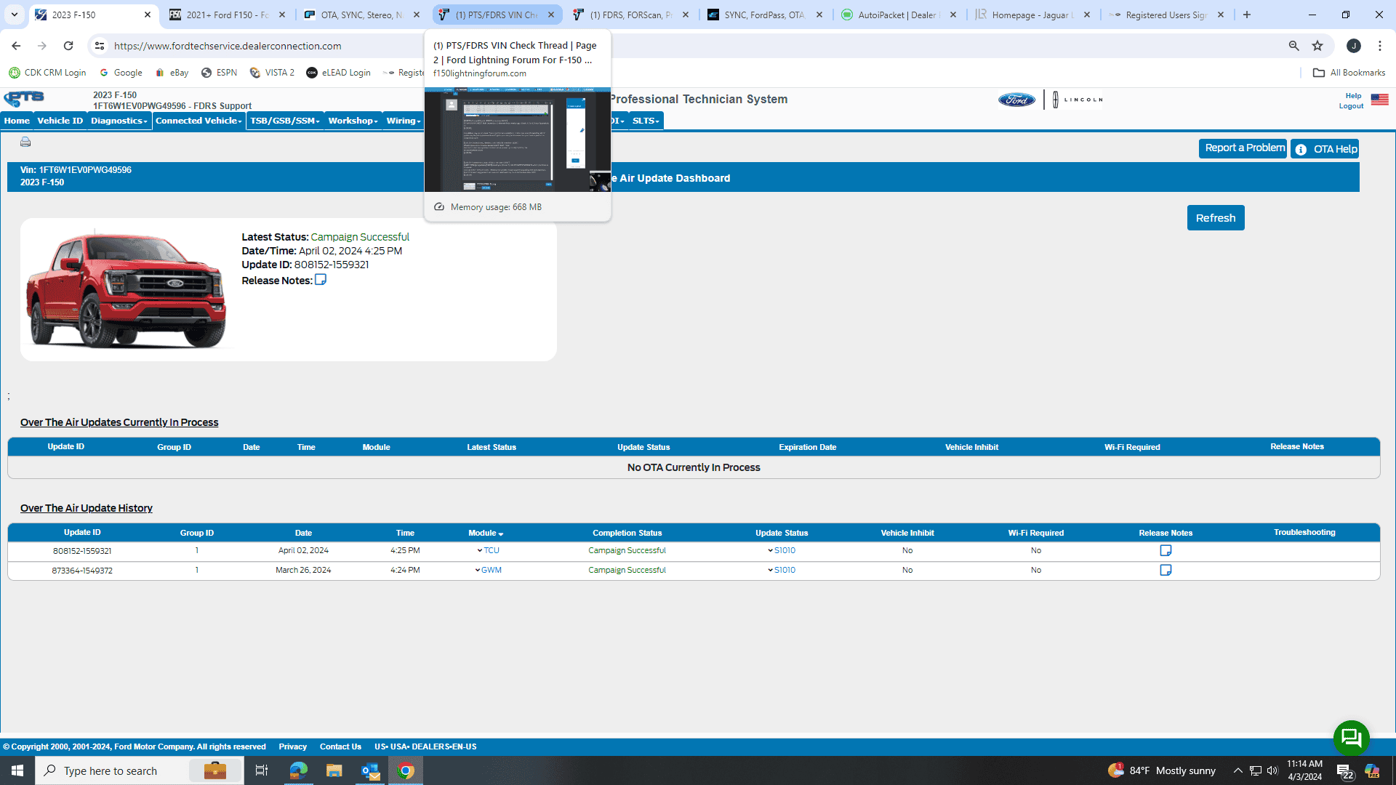Click the Report a Problem button
The height and width of the screenshot is (785, 1396).
[x=1243, y=148]
